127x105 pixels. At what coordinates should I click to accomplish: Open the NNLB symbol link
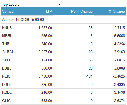coord(7,28)
